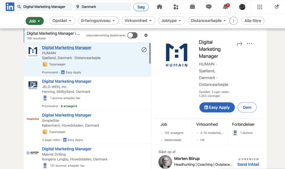
Task: Click the HUMAIN logo in the job list
Action: pos(33,52)
